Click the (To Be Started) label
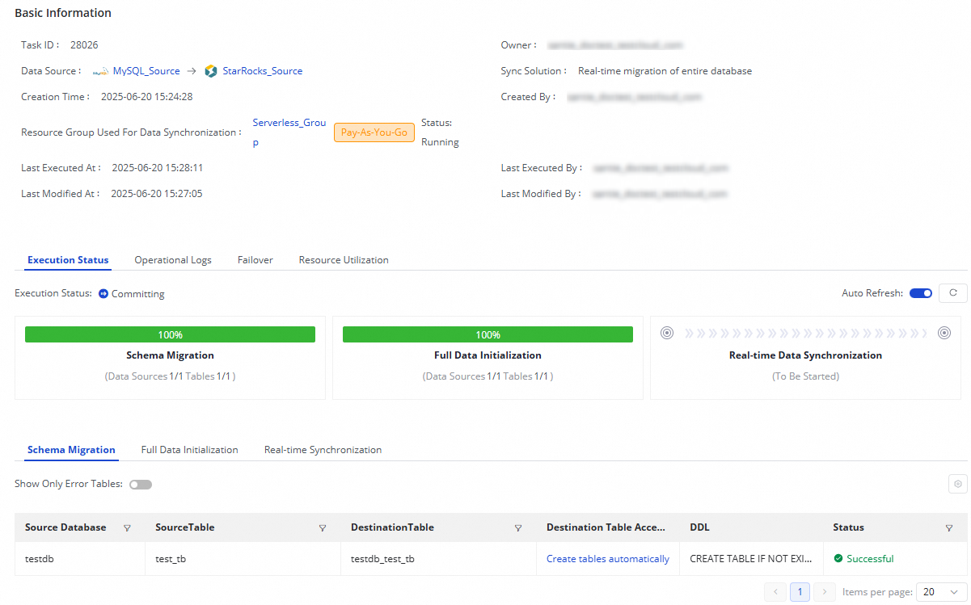Image resolution: width=971 pixels, height=605 pixels. click(x=805, y=376)
